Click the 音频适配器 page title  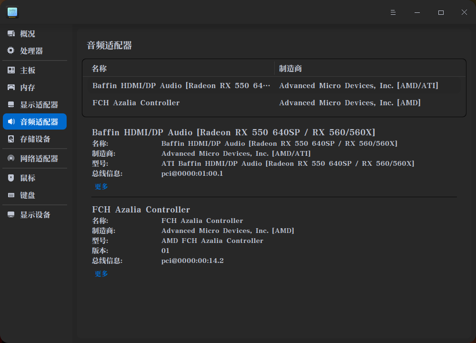click(109, 46)
